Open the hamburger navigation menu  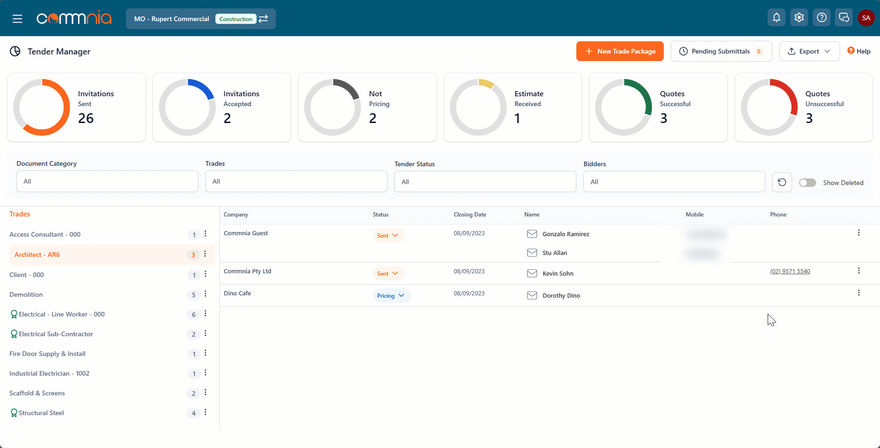tap(17, 19)
